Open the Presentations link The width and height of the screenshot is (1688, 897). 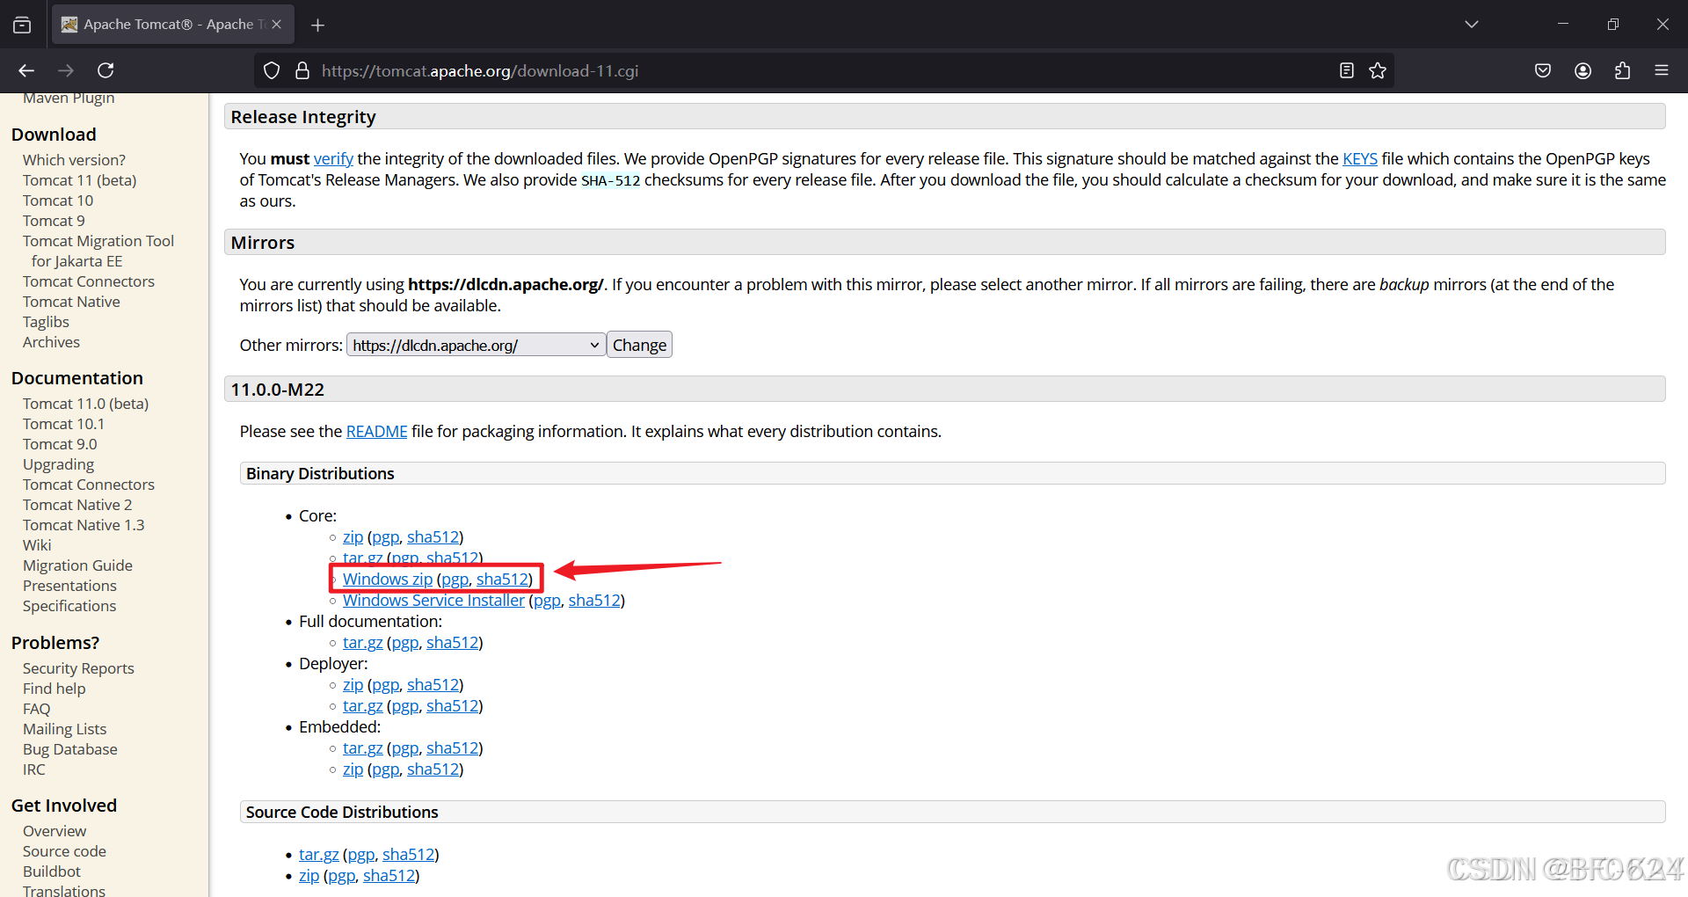[x=69, y=586]
